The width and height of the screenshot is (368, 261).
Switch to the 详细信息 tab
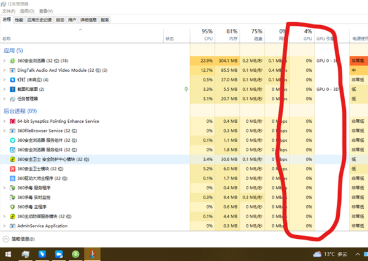tap(88, 20)
